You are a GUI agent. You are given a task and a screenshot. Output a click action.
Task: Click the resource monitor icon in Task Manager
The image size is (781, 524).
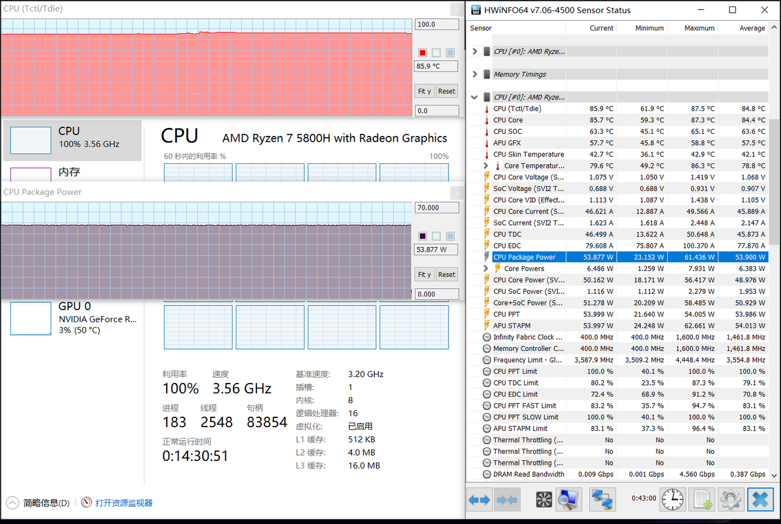point(87,503)
